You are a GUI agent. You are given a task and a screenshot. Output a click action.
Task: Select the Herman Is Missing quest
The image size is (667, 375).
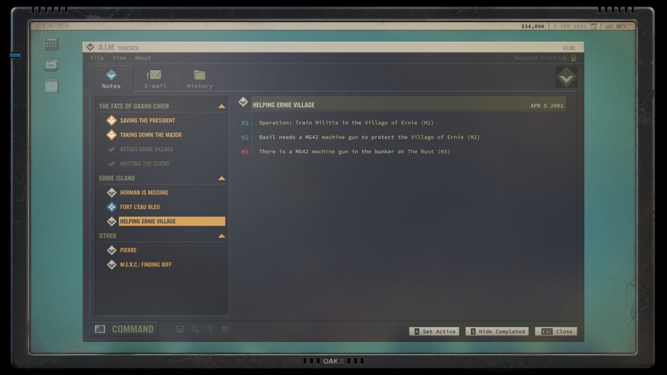(144, 193)
